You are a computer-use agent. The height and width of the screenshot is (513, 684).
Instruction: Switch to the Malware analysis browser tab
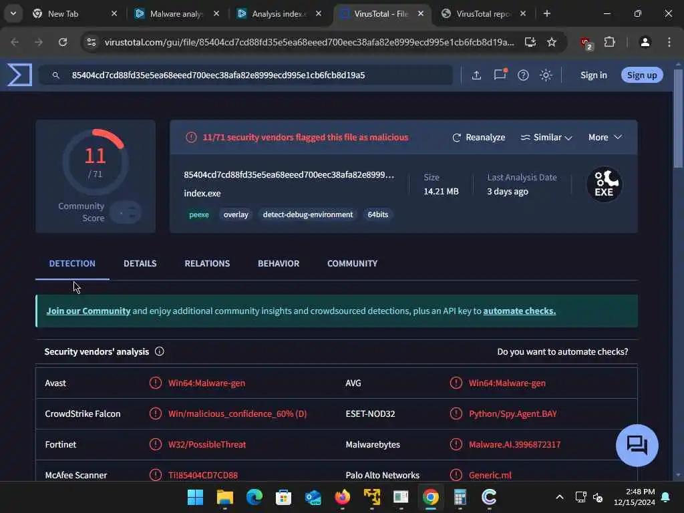[x=177, y=14]
